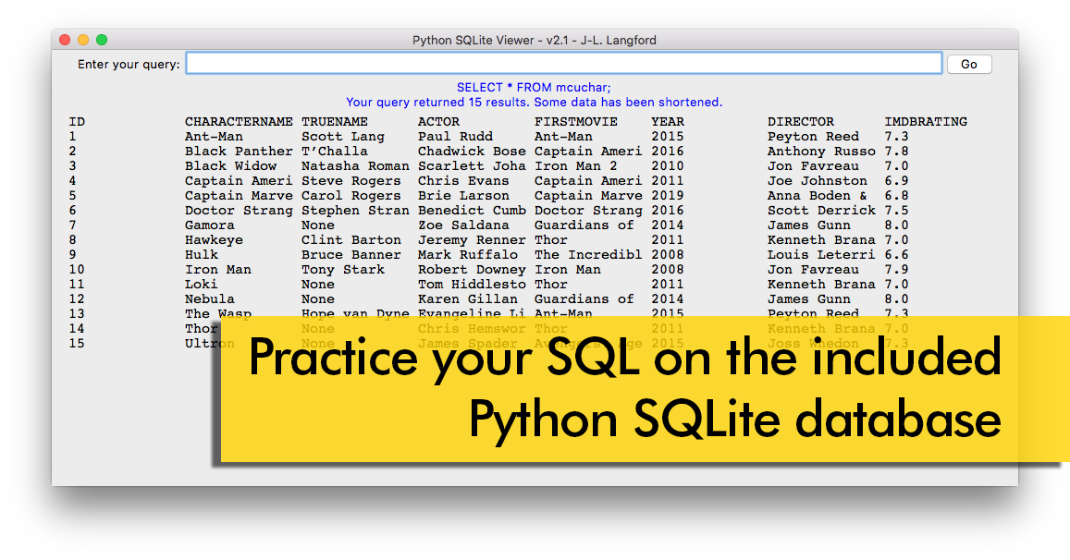
Task: Click the YEAR column header
Action: [668, 122]
